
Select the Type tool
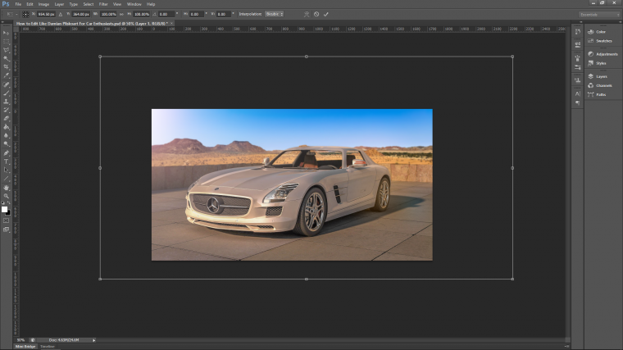(x=6, y=161)
